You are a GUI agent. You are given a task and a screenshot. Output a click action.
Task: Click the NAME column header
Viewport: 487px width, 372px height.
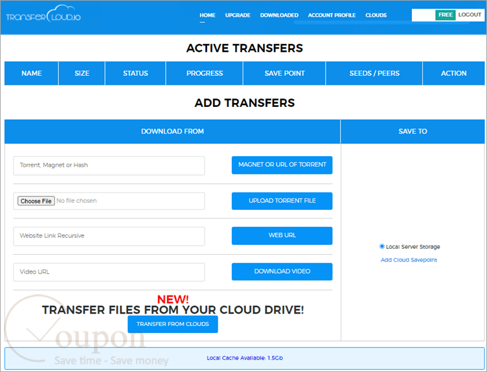point(31,73)
